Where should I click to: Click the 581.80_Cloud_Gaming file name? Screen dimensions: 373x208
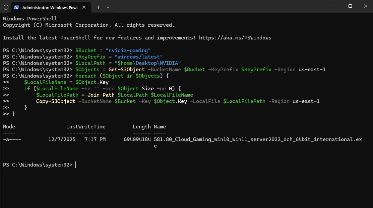258,142
